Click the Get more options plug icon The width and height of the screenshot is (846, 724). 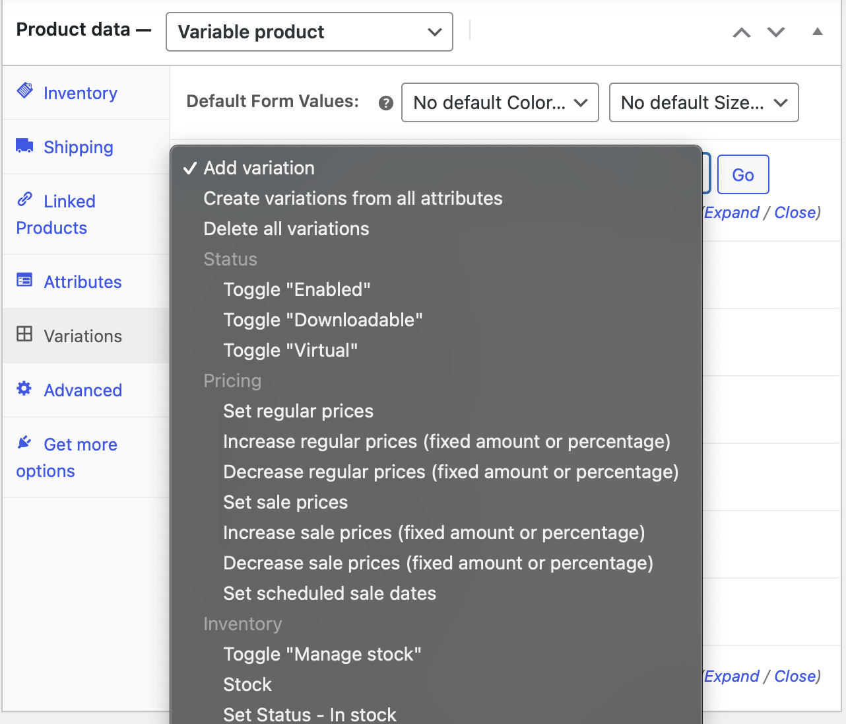click(x=24, y=442)
